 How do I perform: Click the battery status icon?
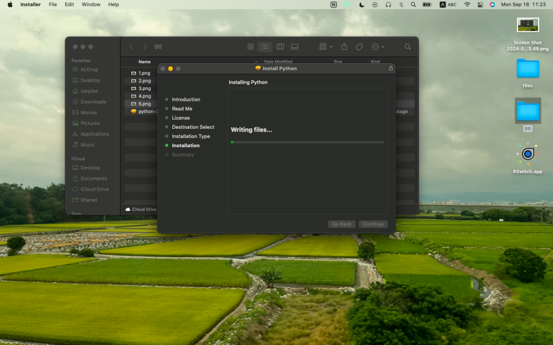[427, 4]
